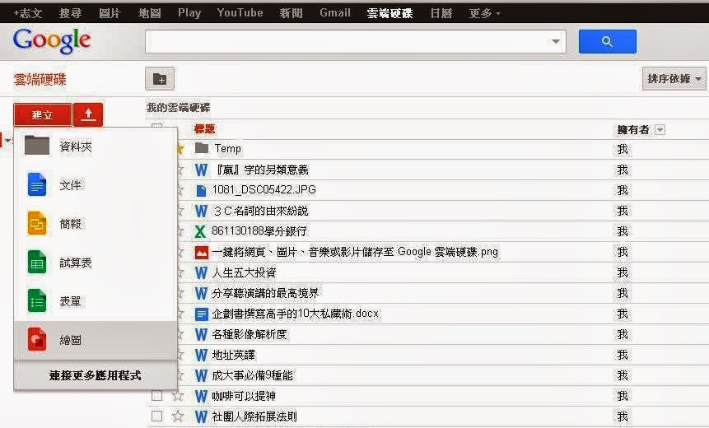Click the Word icon beside 人生五大投資

click(x=201, y=273)
